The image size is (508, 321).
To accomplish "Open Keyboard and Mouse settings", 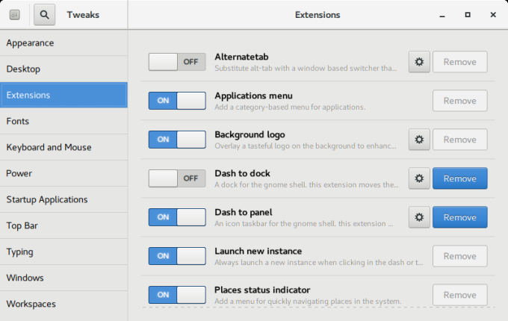I will 63,147.
